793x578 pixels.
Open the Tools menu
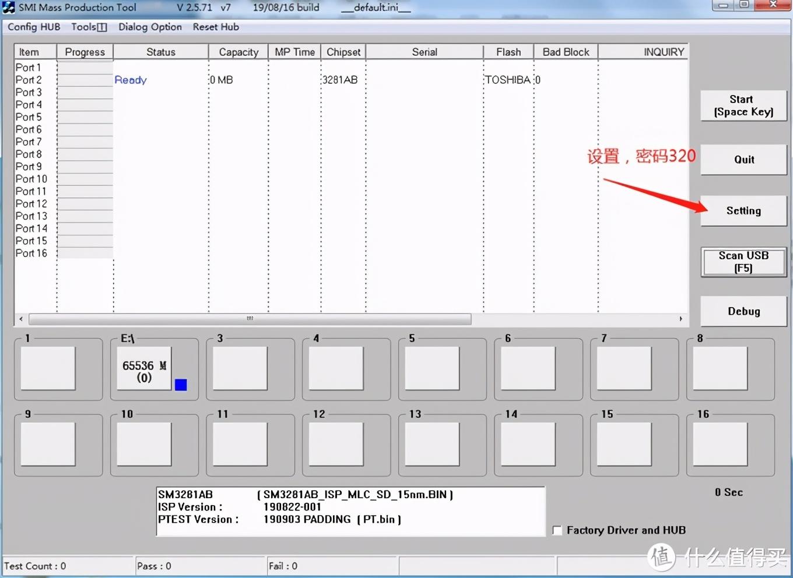89,27
